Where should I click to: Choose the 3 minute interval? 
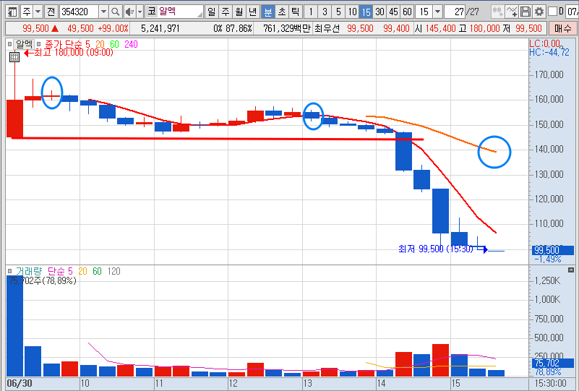(325, 12)
